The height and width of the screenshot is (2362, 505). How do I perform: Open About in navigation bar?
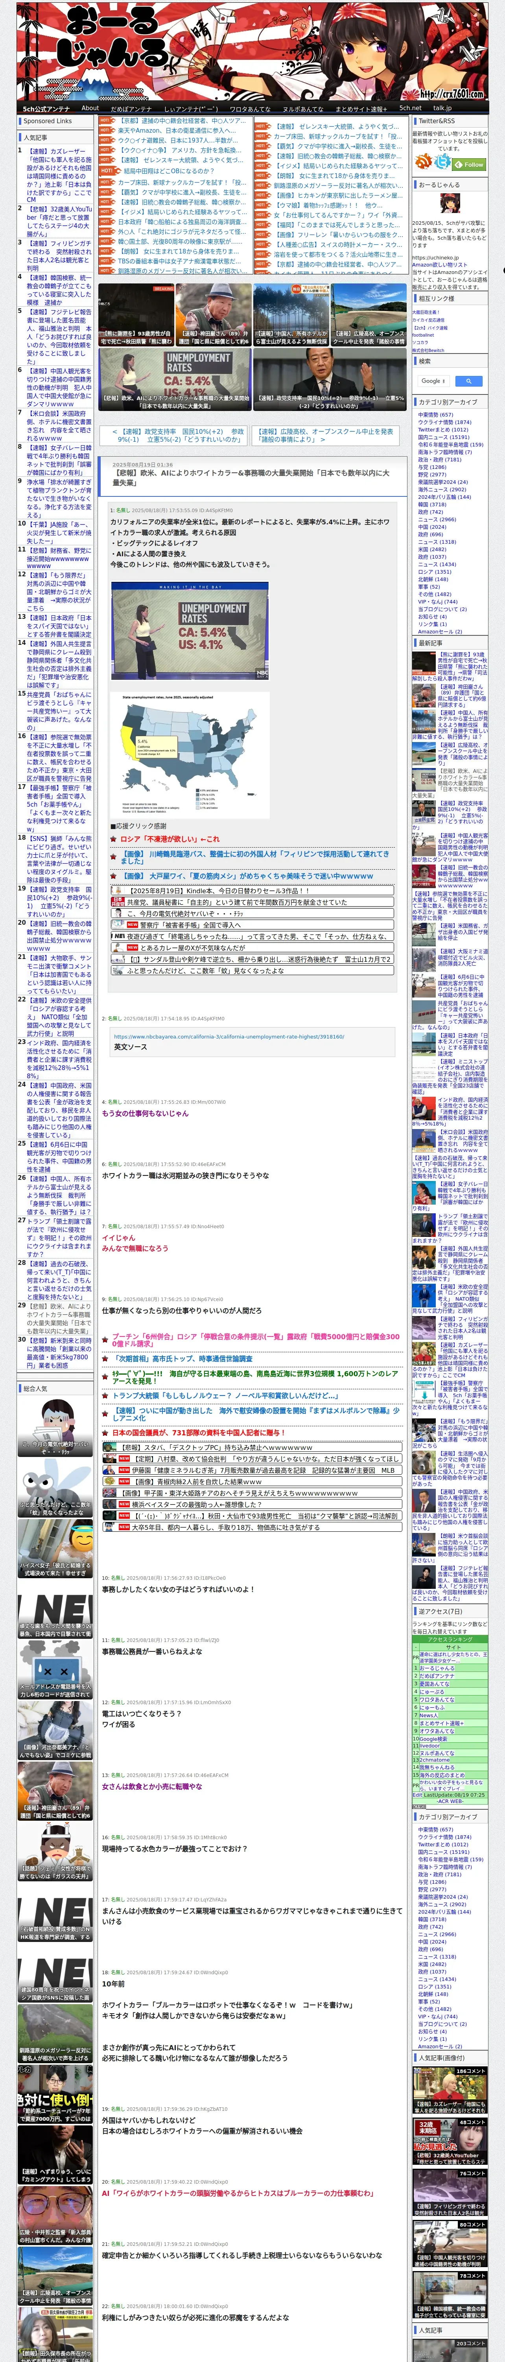click(90, 108)
